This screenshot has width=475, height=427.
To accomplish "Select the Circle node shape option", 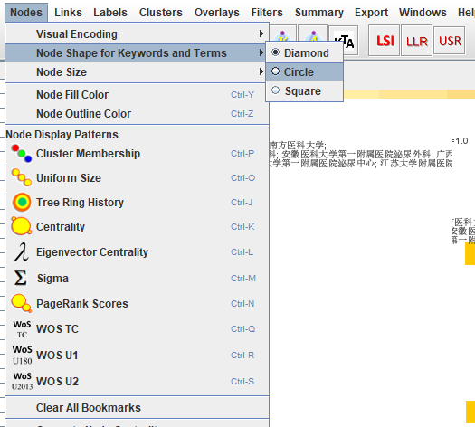I will 304,72.
